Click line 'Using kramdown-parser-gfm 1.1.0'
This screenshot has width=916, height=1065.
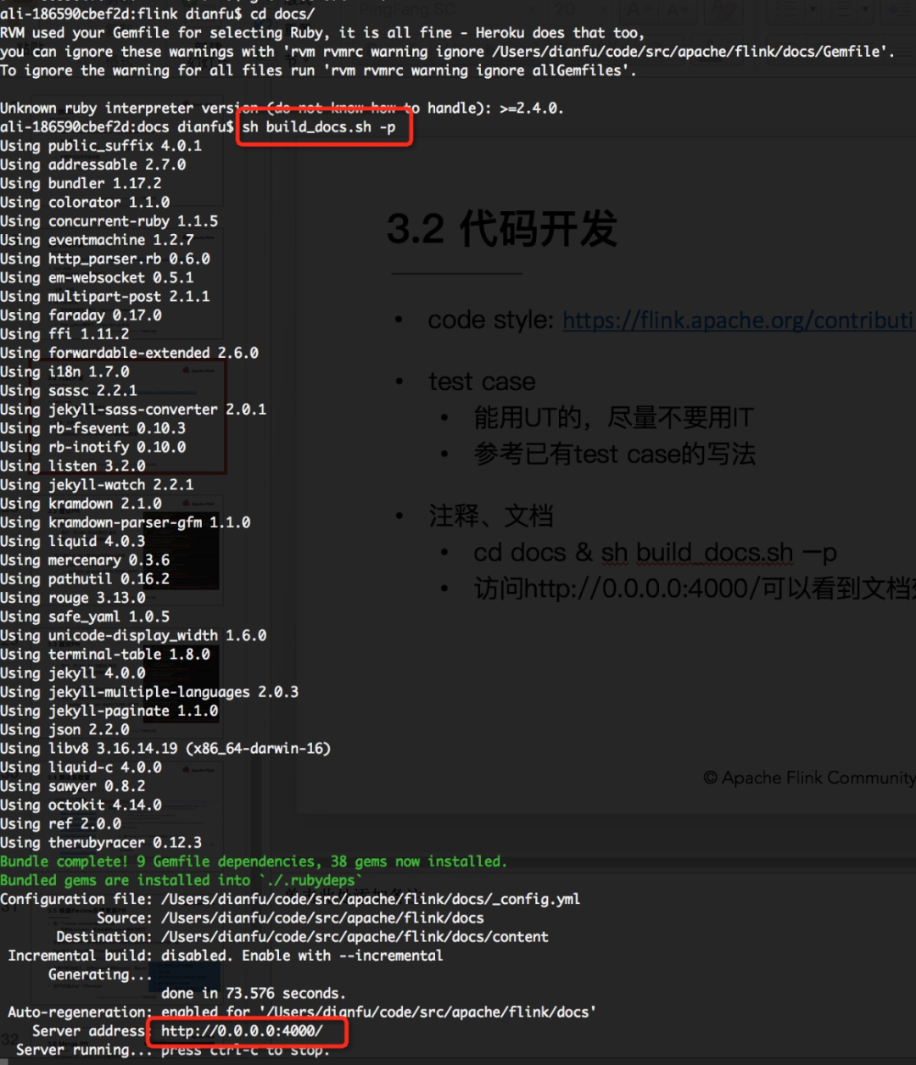[126, 521]
